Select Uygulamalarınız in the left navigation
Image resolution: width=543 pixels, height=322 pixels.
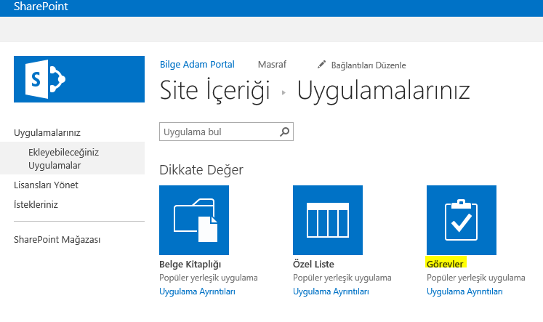click(x=47, y=132)
